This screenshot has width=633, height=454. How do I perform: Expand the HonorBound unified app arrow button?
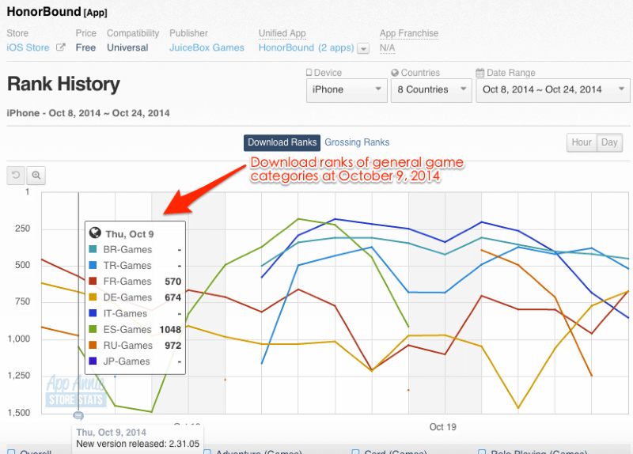point(363,48)
